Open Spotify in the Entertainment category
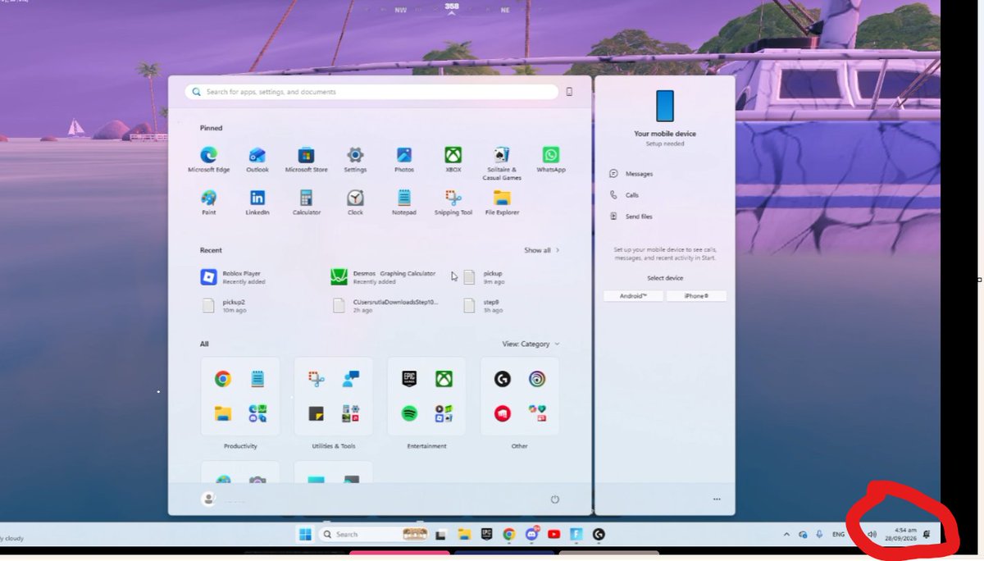The width and height of the screenshot is (984, 561). pyautogui.click(x=409, y=414)
